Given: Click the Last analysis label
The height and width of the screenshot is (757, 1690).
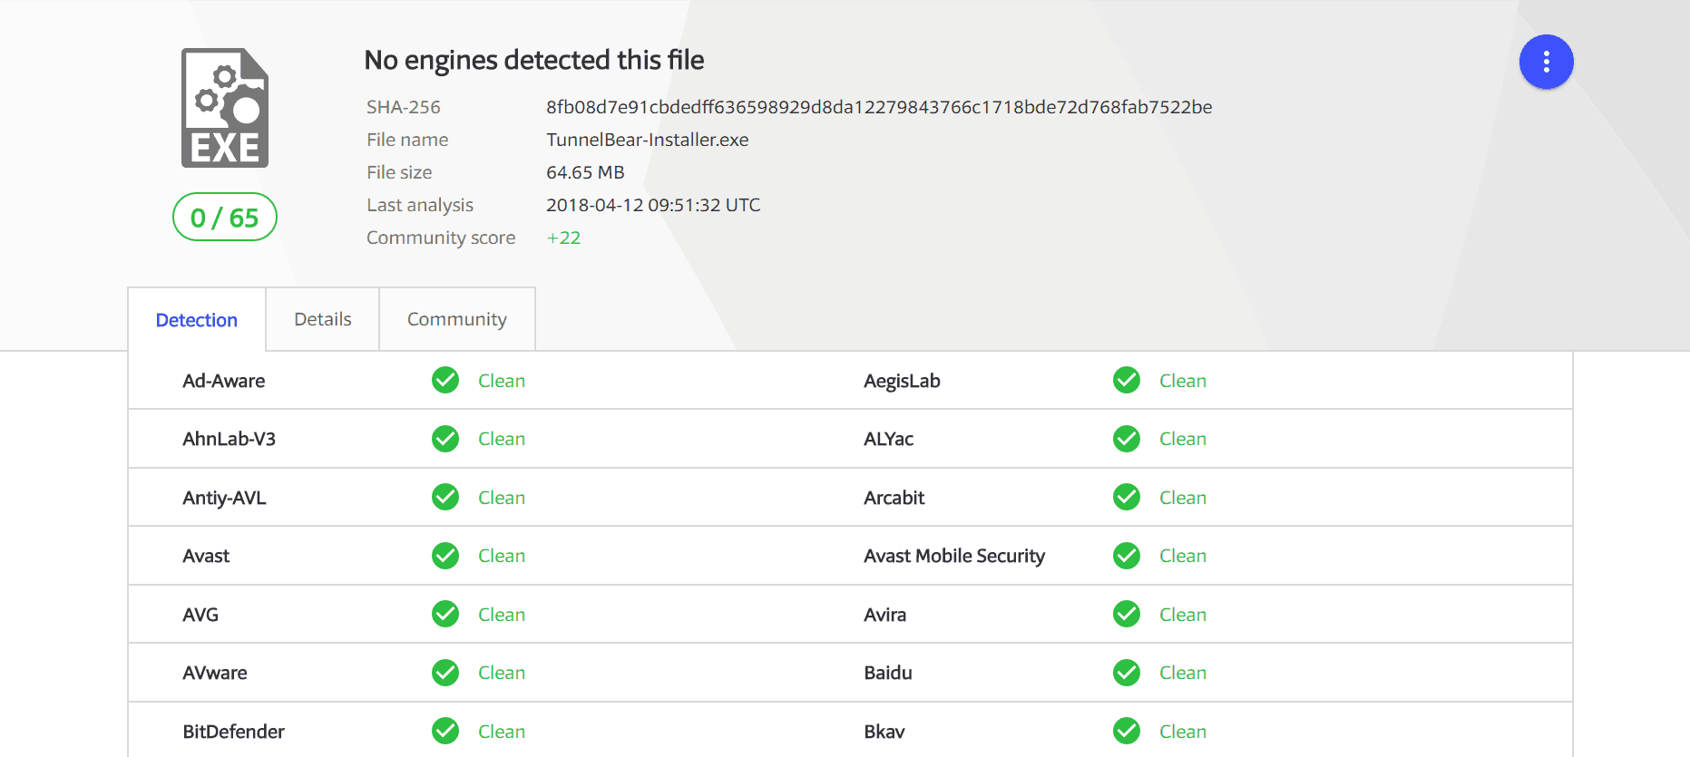Looking at the screenshot, I should 420,205.
